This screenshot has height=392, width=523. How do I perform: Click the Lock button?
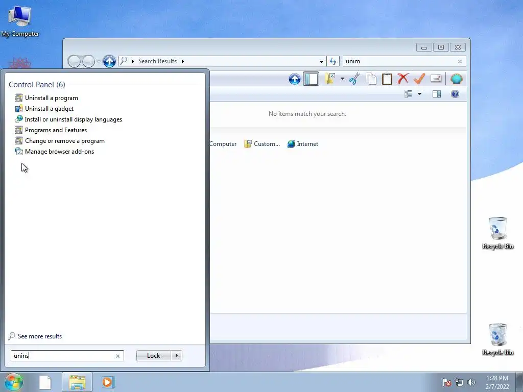(153, 356)
